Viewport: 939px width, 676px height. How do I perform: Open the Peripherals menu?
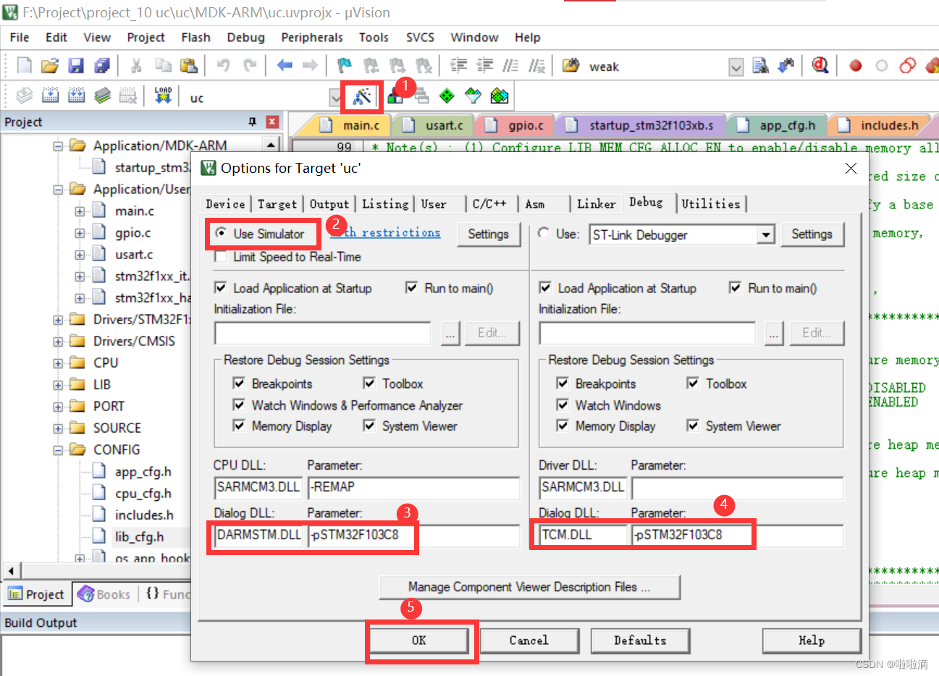312,38
